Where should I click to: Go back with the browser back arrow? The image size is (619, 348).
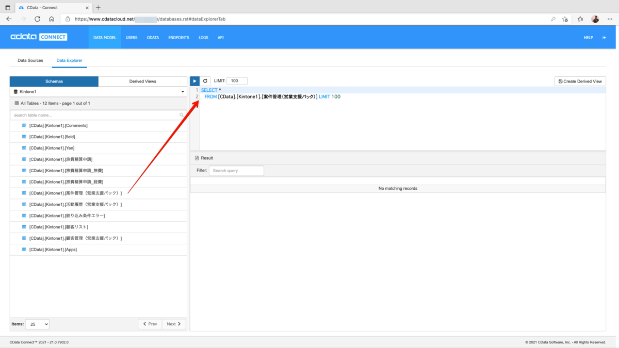(x=9, y=19)
